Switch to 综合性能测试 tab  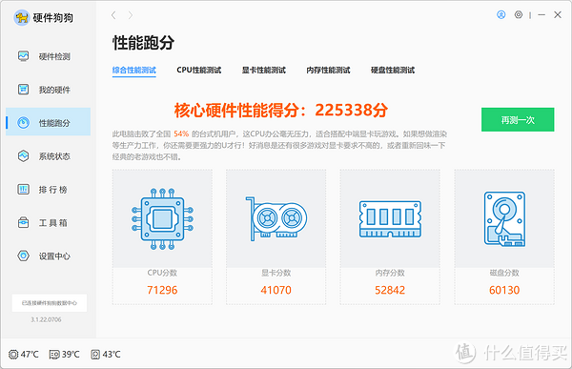(x=133, y=70)
